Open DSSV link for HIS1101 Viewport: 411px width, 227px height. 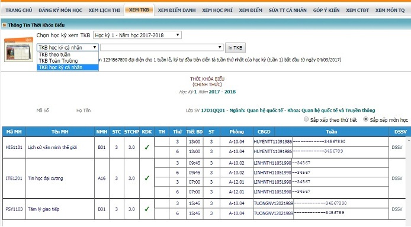pos(397,147)
